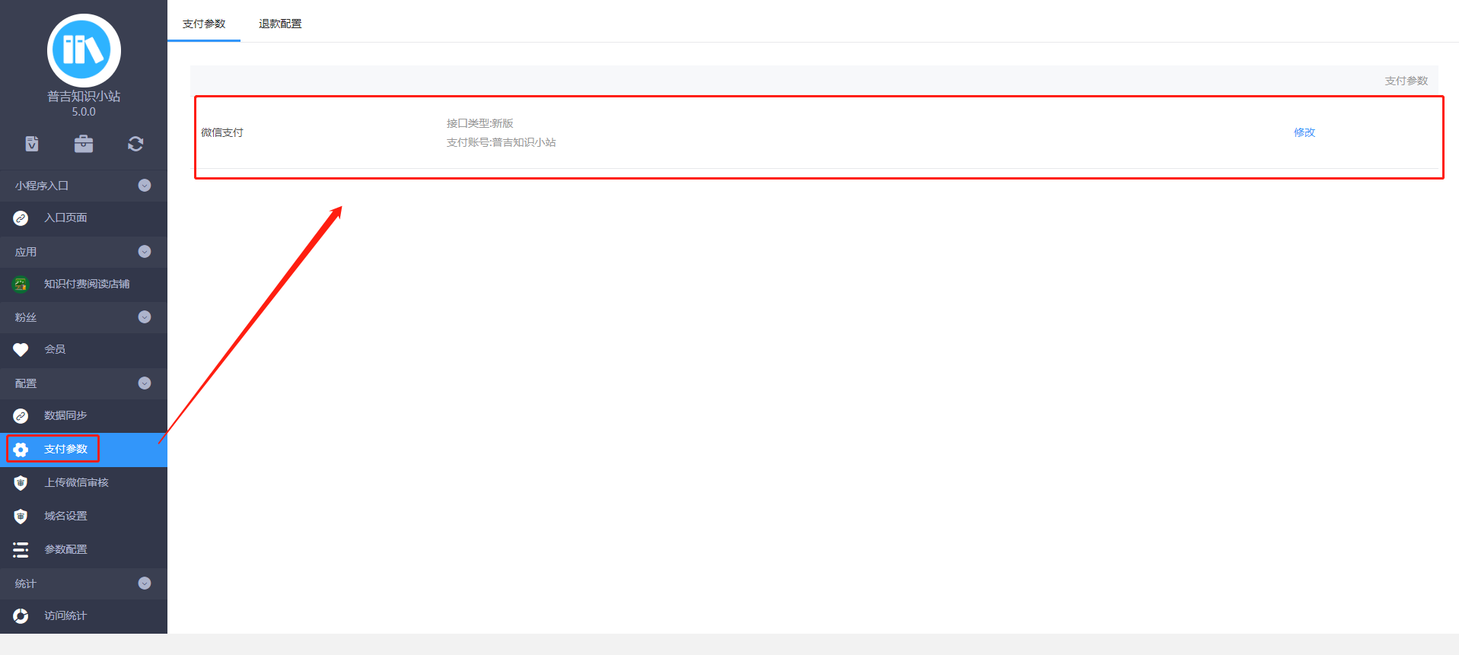Collapse the 配置 section arrow
This screenshot has height=655, width=1459.
point(145,383)
